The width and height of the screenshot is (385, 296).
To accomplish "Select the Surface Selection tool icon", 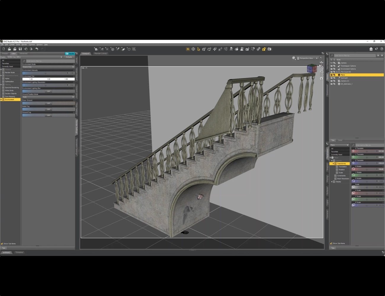I will tap(236, 49).
